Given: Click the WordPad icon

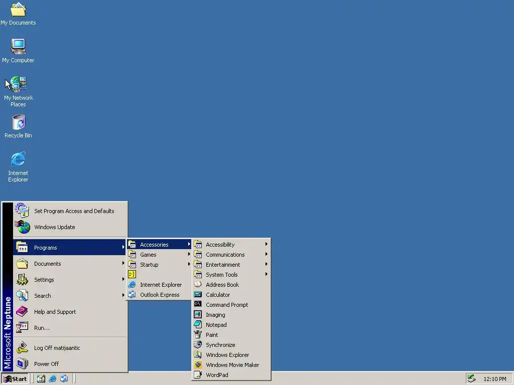Looking at the screenshot, I should [x=198, y=375].
